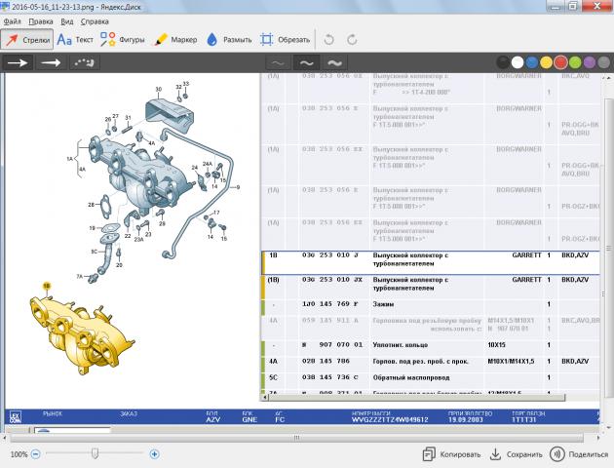Click part number 028 145 786

click(326, 361)
